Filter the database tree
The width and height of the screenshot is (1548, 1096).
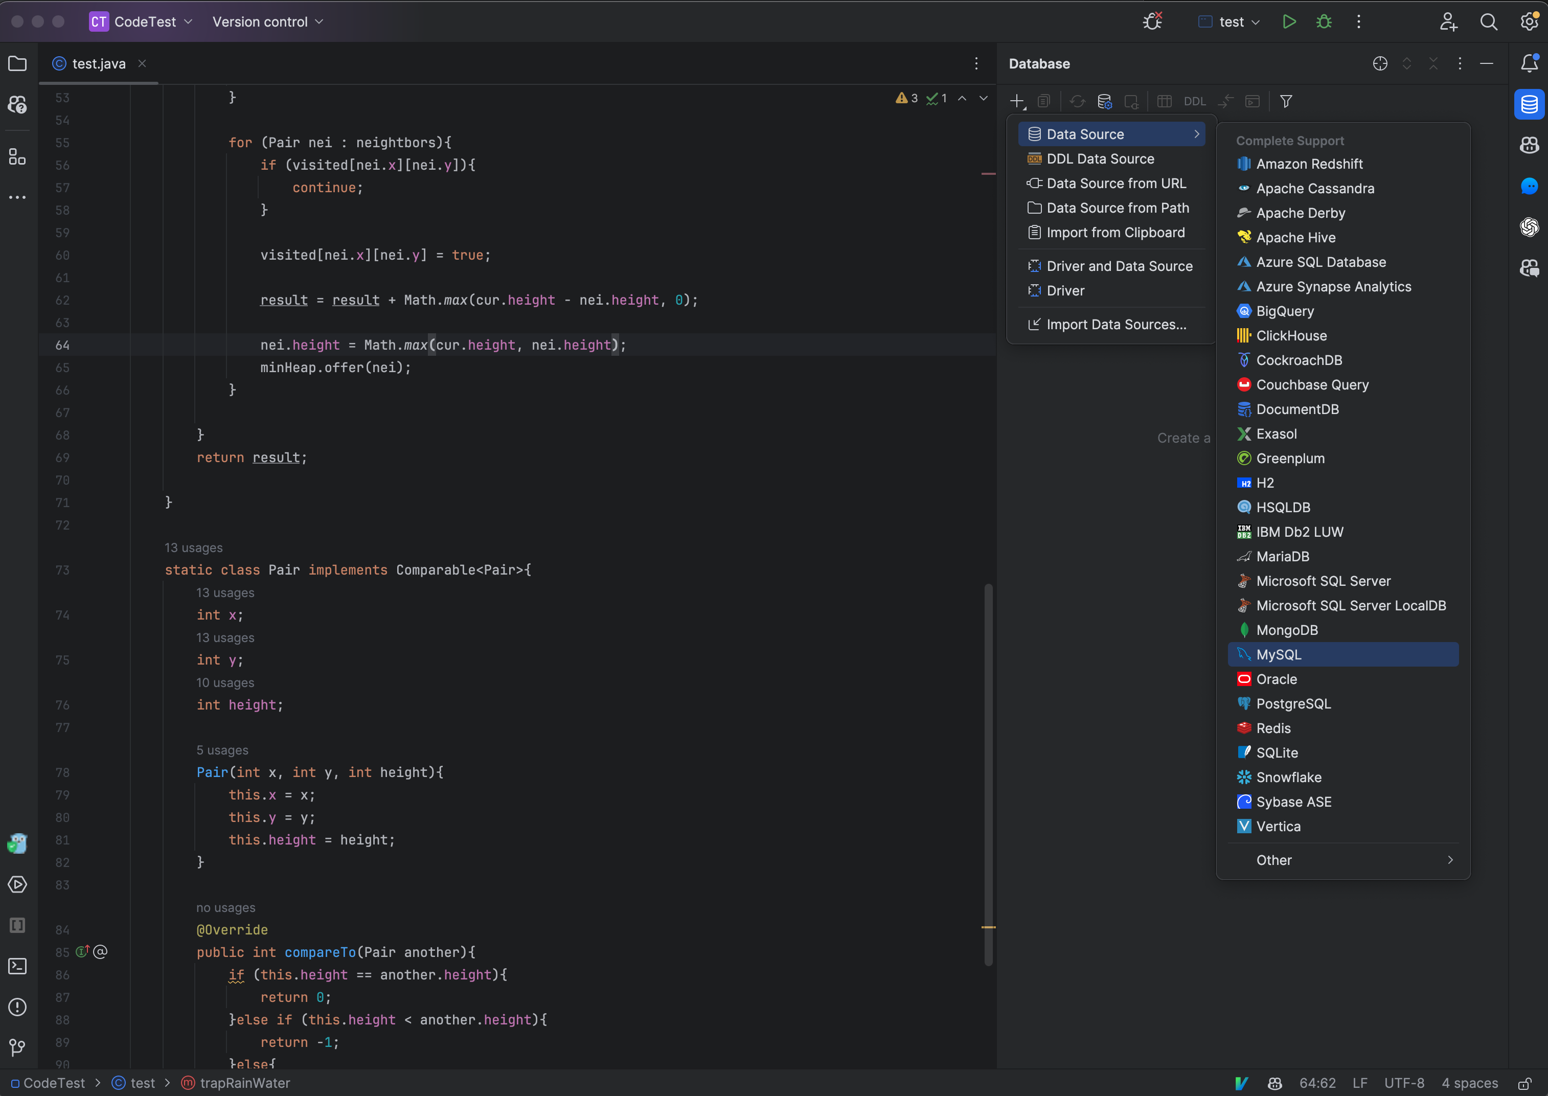pos(1286,101)
